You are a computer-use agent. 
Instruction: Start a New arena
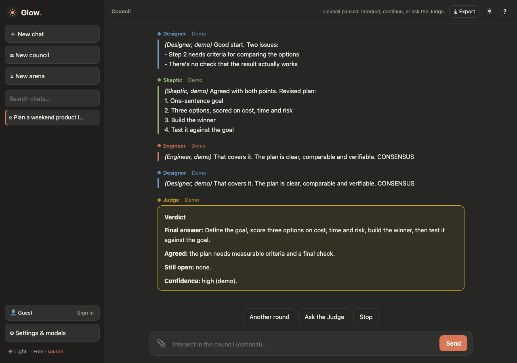[52, 76]
